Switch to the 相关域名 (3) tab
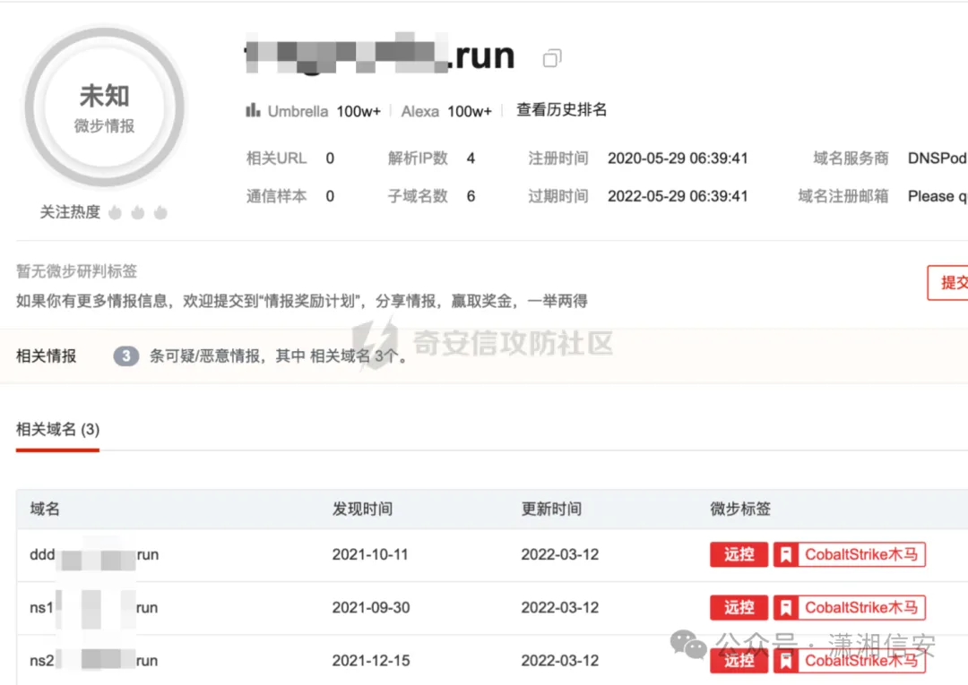The height and width of the screenshot is (685, 968). tap(57, 429)
